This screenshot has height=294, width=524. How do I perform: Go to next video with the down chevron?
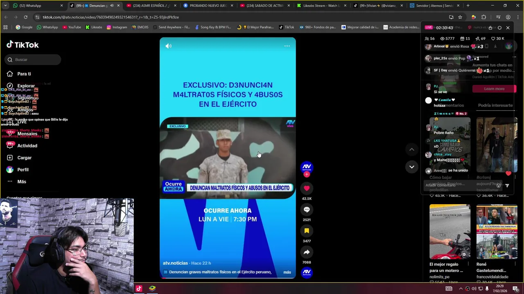tap(412, 167)
